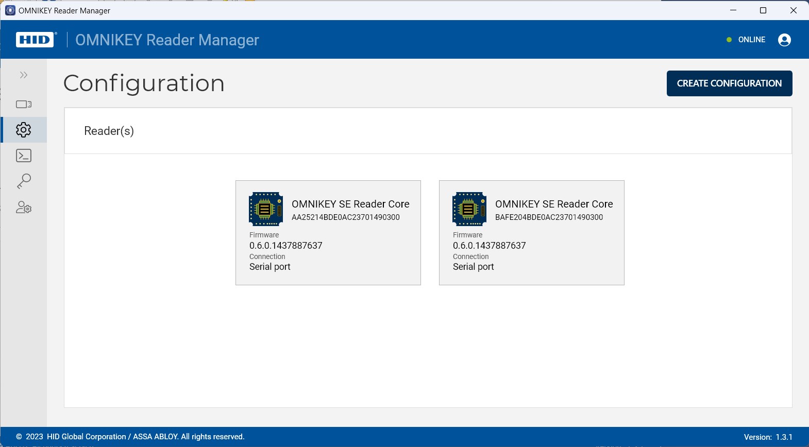Click the Version 1.3.1 text in footer

[x=768, y=437]
